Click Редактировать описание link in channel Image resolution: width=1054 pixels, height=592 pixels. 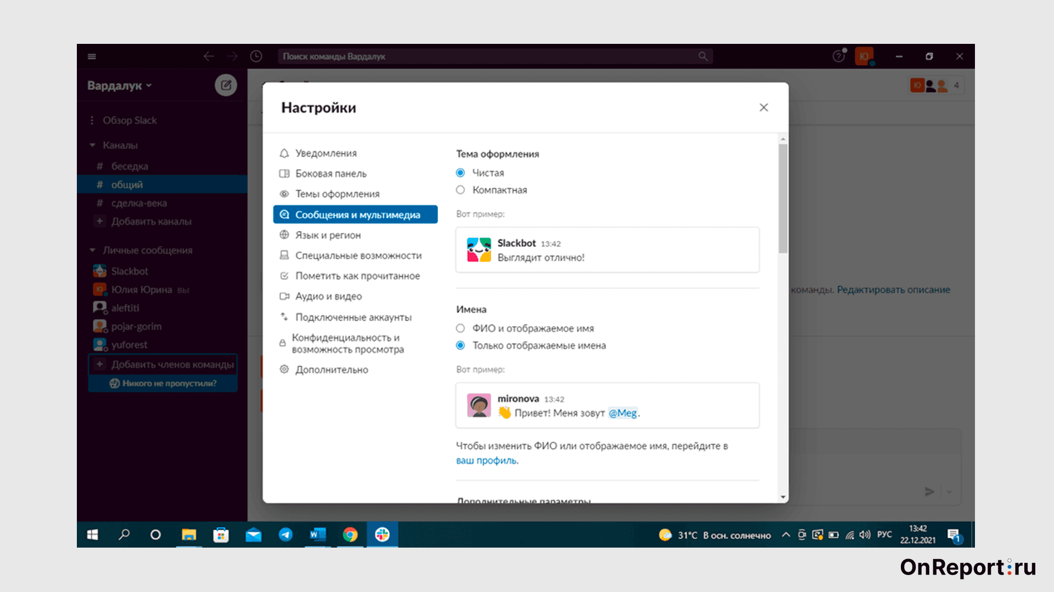coord(893,289)
